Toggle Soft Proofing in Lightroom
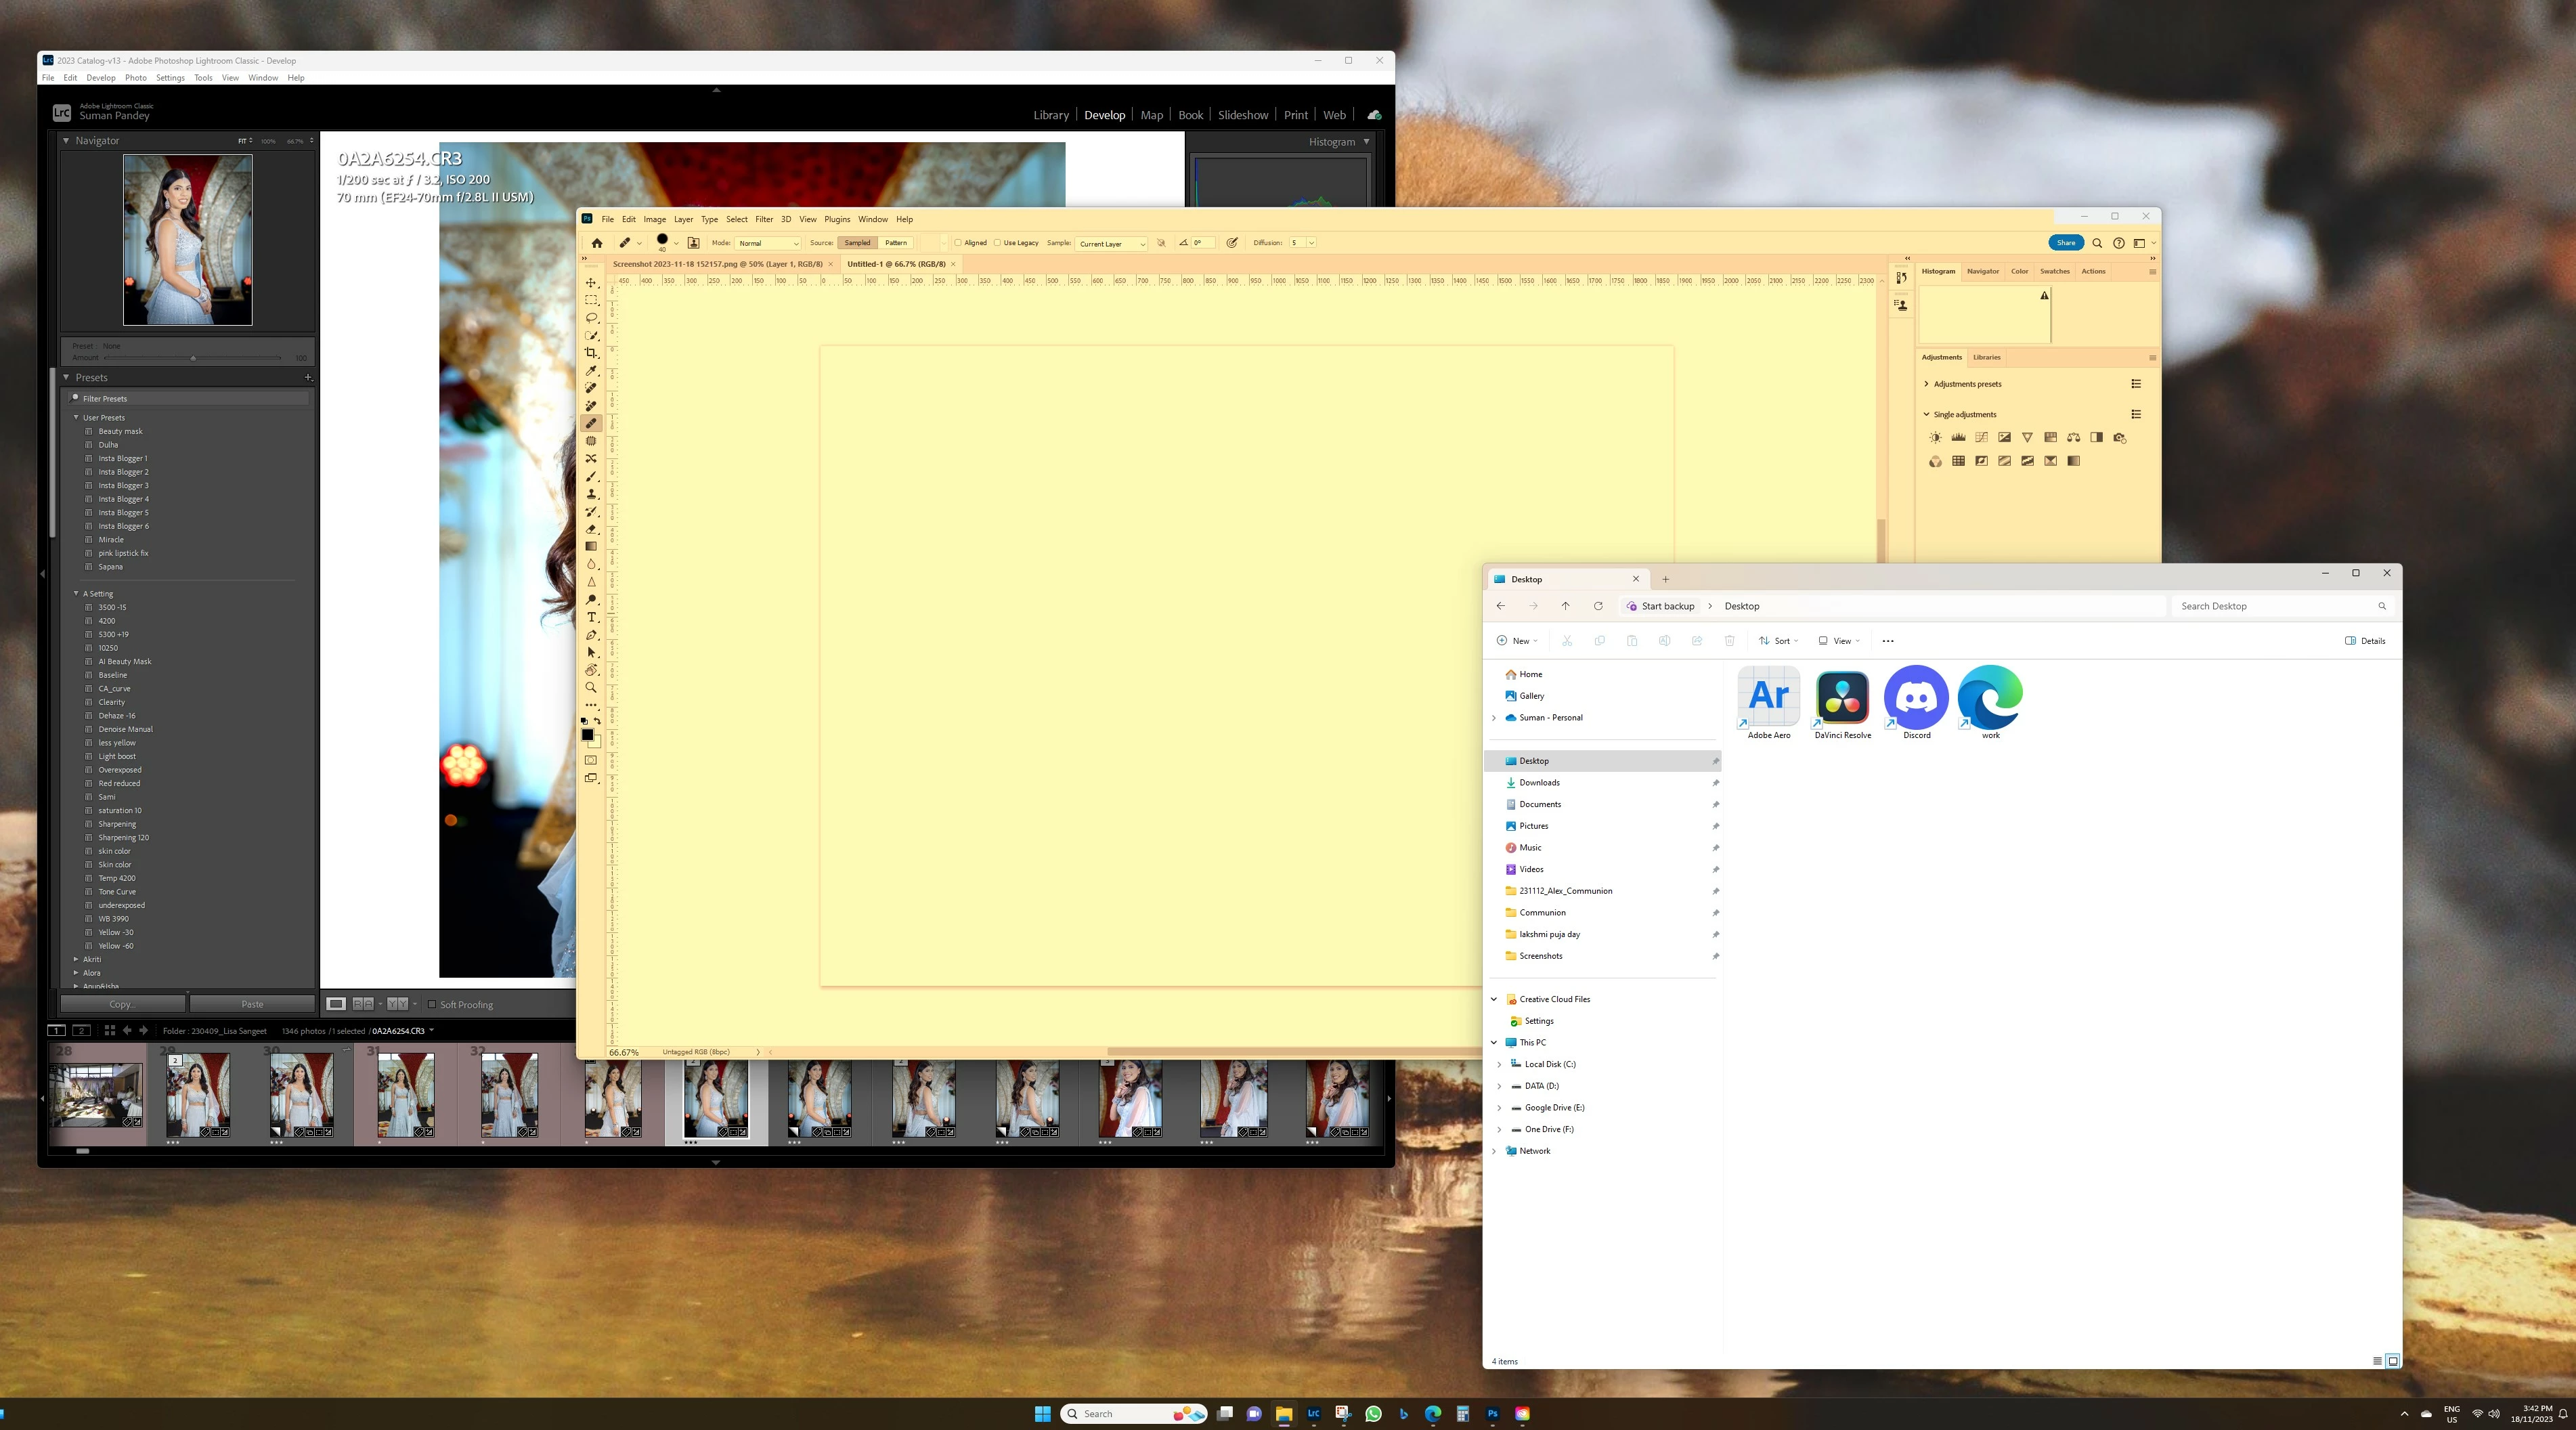 (432, 1004)
